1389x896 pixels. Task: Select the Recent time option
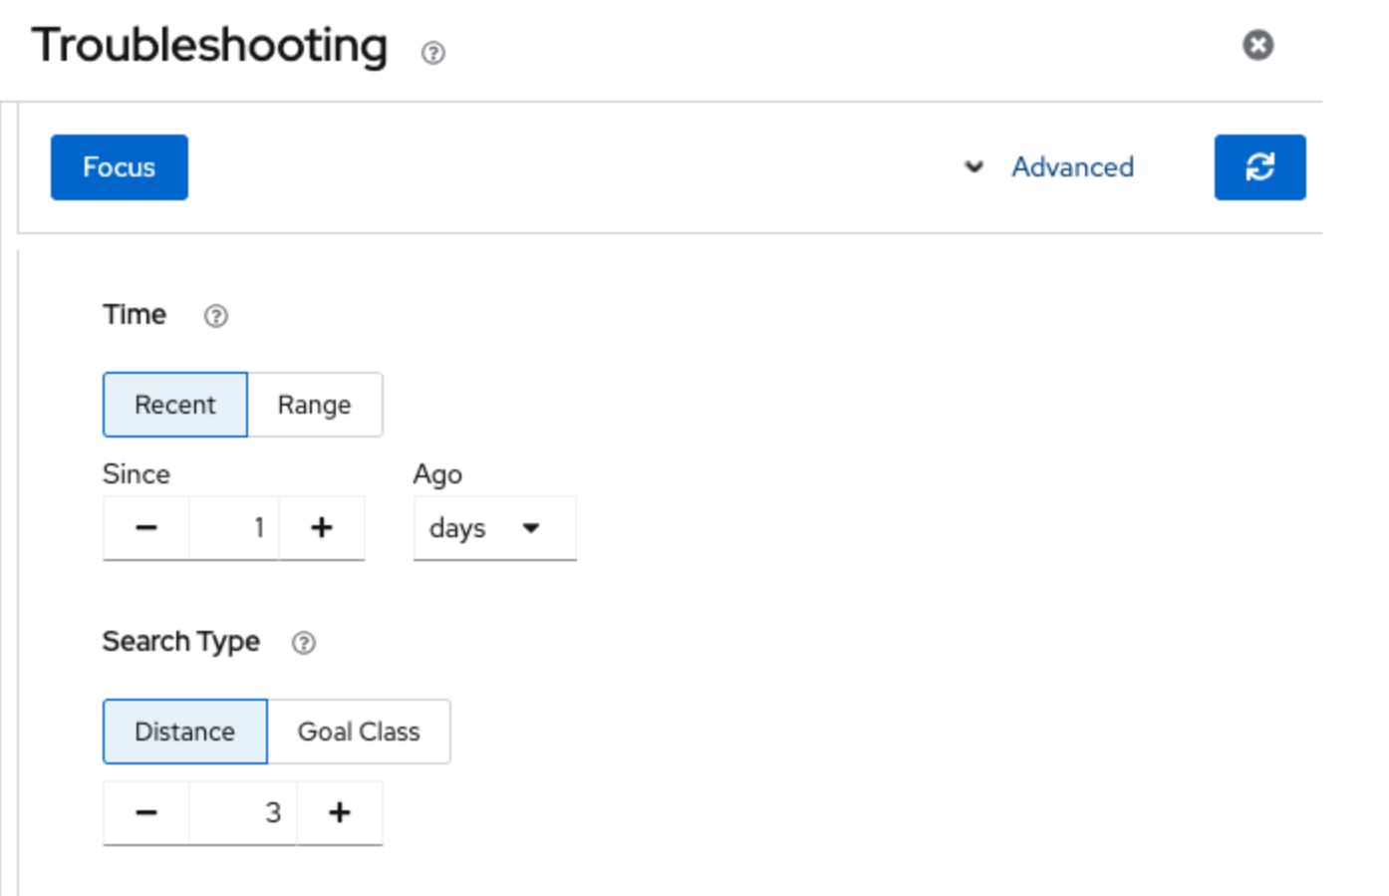coord(175,405)
